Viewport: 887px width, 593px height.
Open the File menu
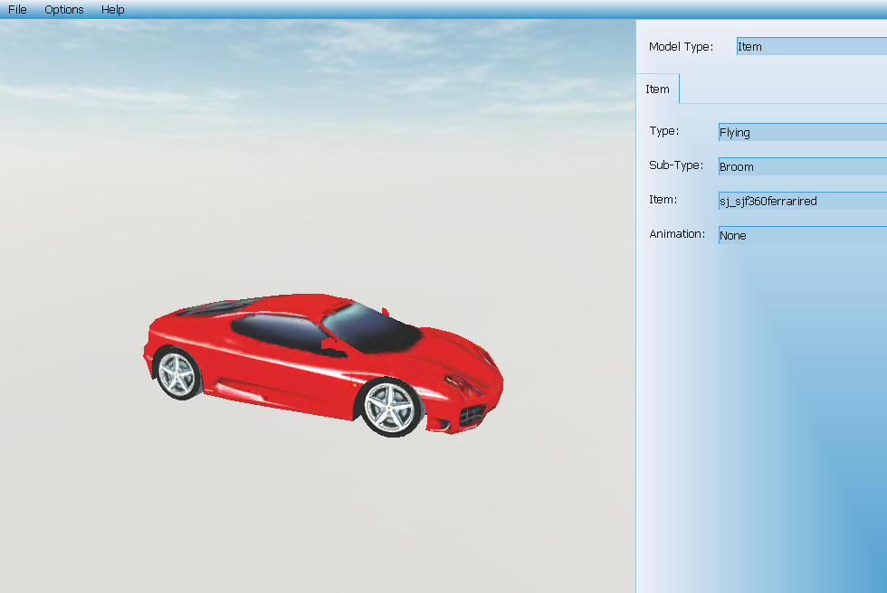point(17,10)
